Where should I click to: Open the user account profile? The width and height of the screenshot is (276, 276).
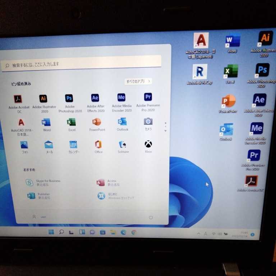coord(39,217)
